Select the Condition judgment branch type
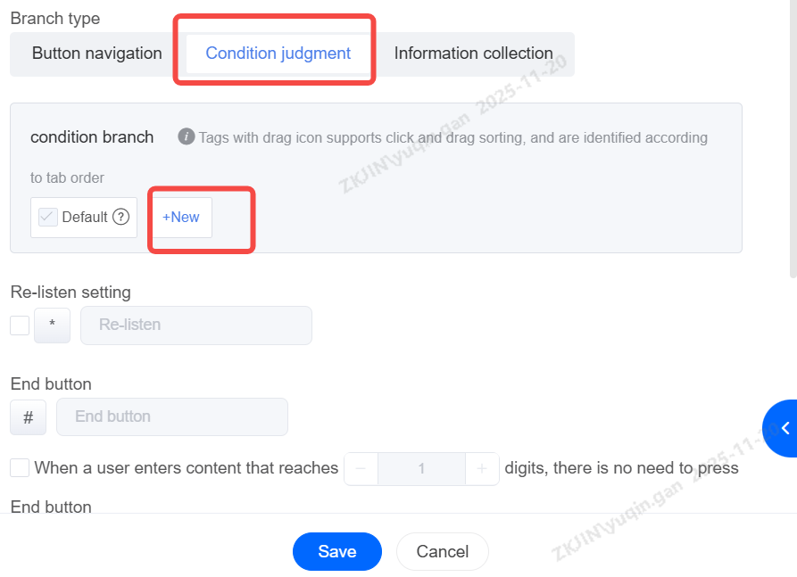This screenshot has width=797, height=577. pos(278,54)
